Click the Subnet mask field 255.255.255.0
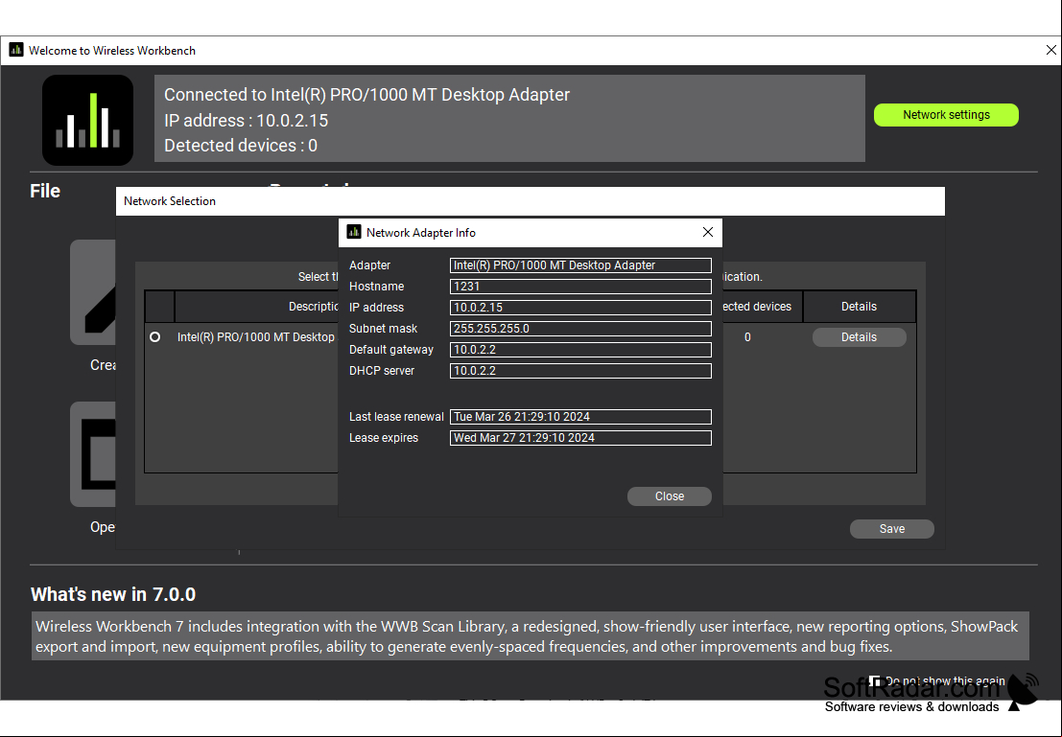 580,328
